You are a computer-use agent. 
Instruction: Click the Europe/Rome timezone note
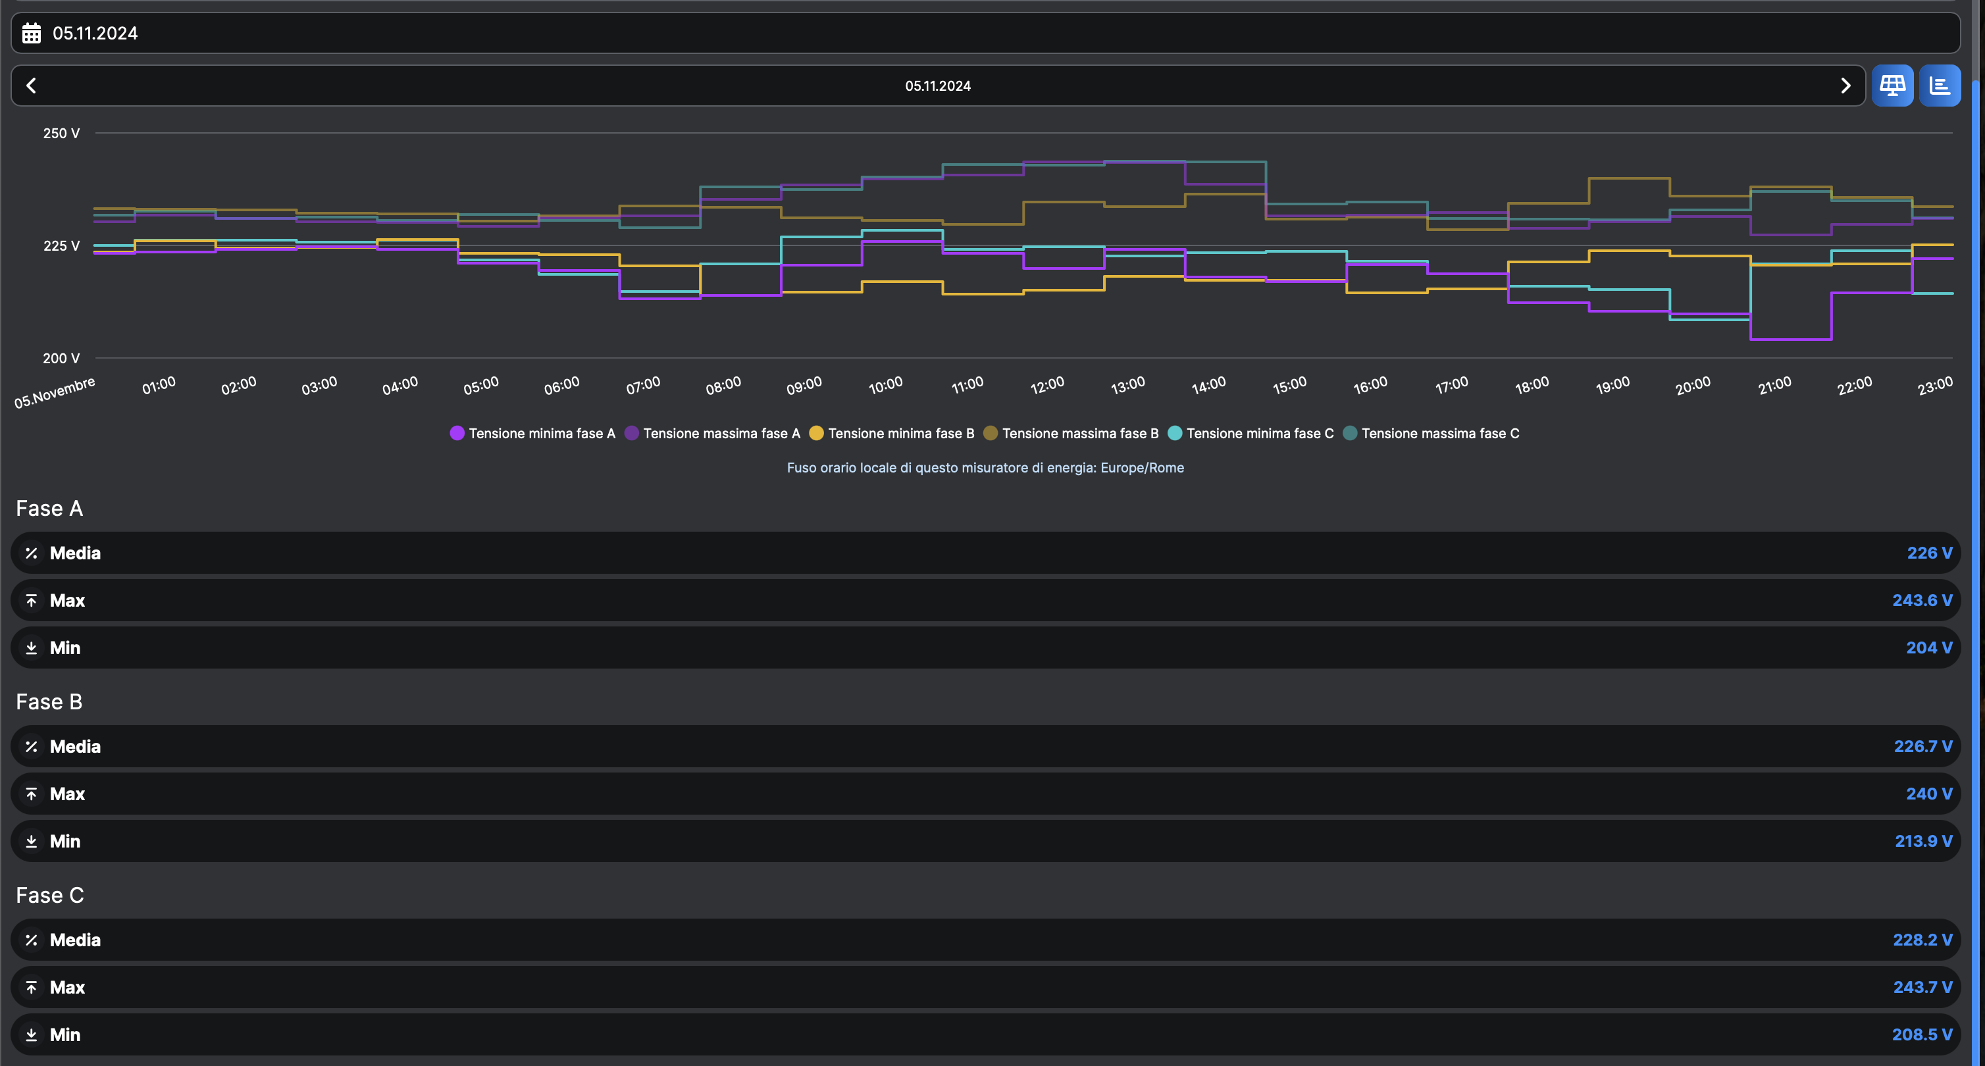985,468
